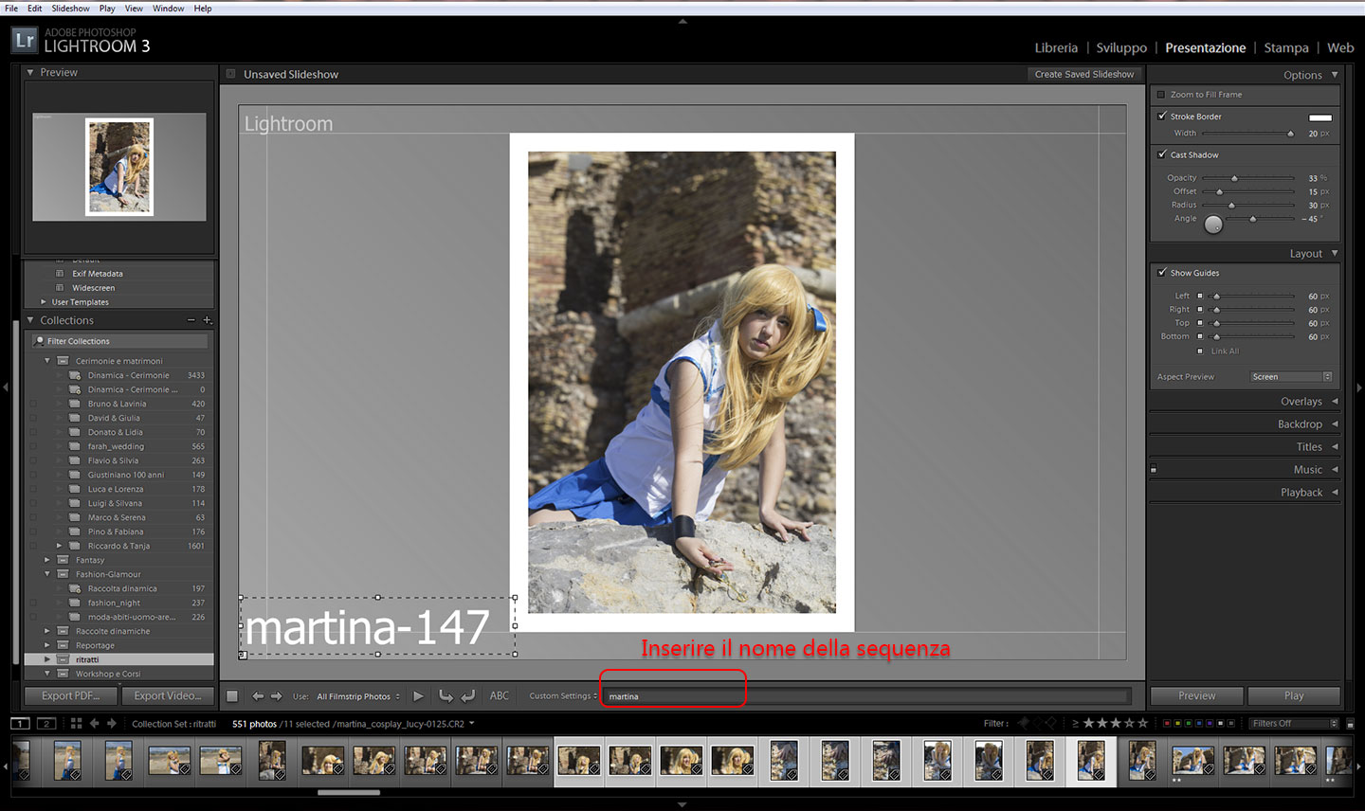
Task: Enable Zoom to Fill Frame checkbox
Action: 1161,95
